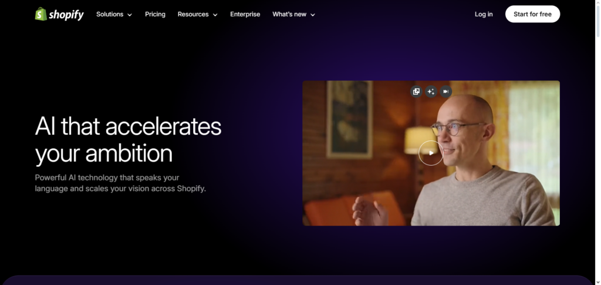The height and width of the screenshot is (285, 601).
Task: Open the Enterprise link in the navigation
Action: pos(245,14)
